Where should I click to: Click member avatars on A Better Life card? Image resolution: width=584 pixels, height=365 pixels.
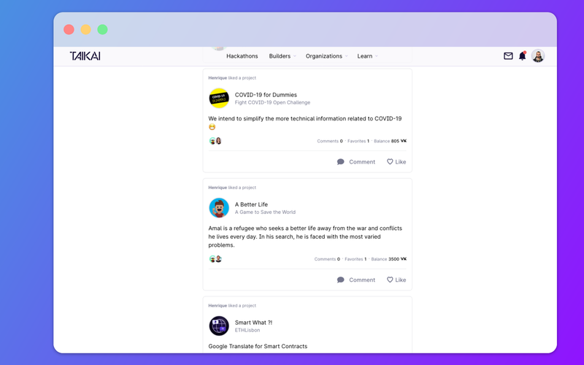click(215, 259)
